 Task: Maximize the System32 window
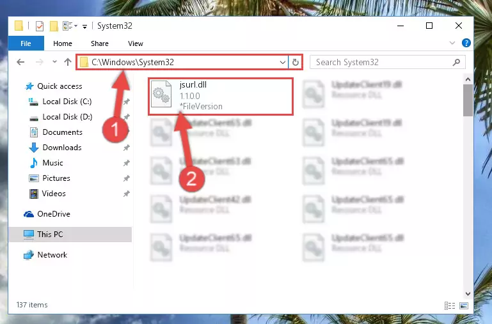coord(429,26)
